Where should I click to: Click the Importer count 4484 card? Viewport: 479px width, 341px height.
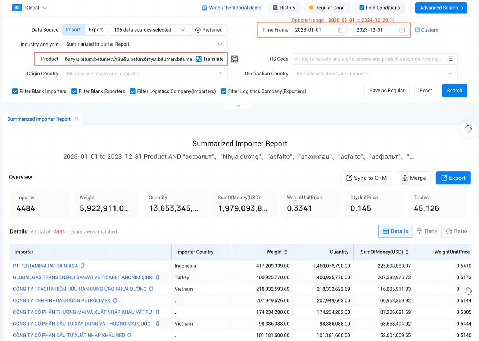coord(40,204)
